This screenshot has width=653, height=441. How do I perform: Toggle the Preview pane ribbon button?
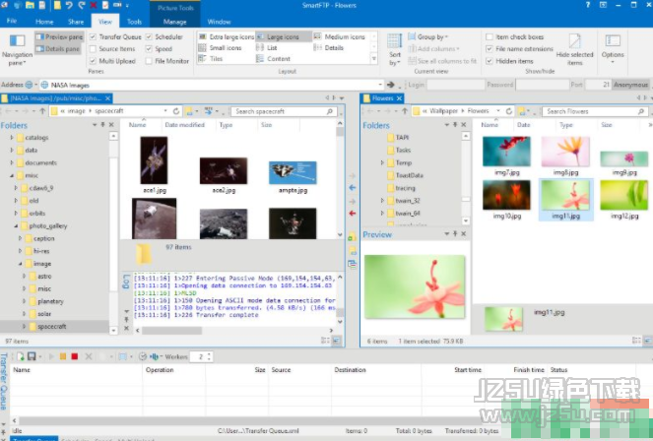click(59, 37)
